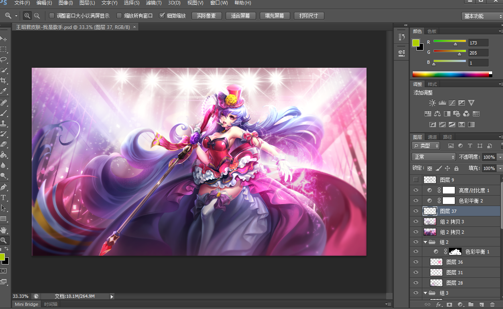Image resolution: width=503 pixels, height=309 pixels.
Task: Switch to the 样式 tab
Action: point(432,84)
